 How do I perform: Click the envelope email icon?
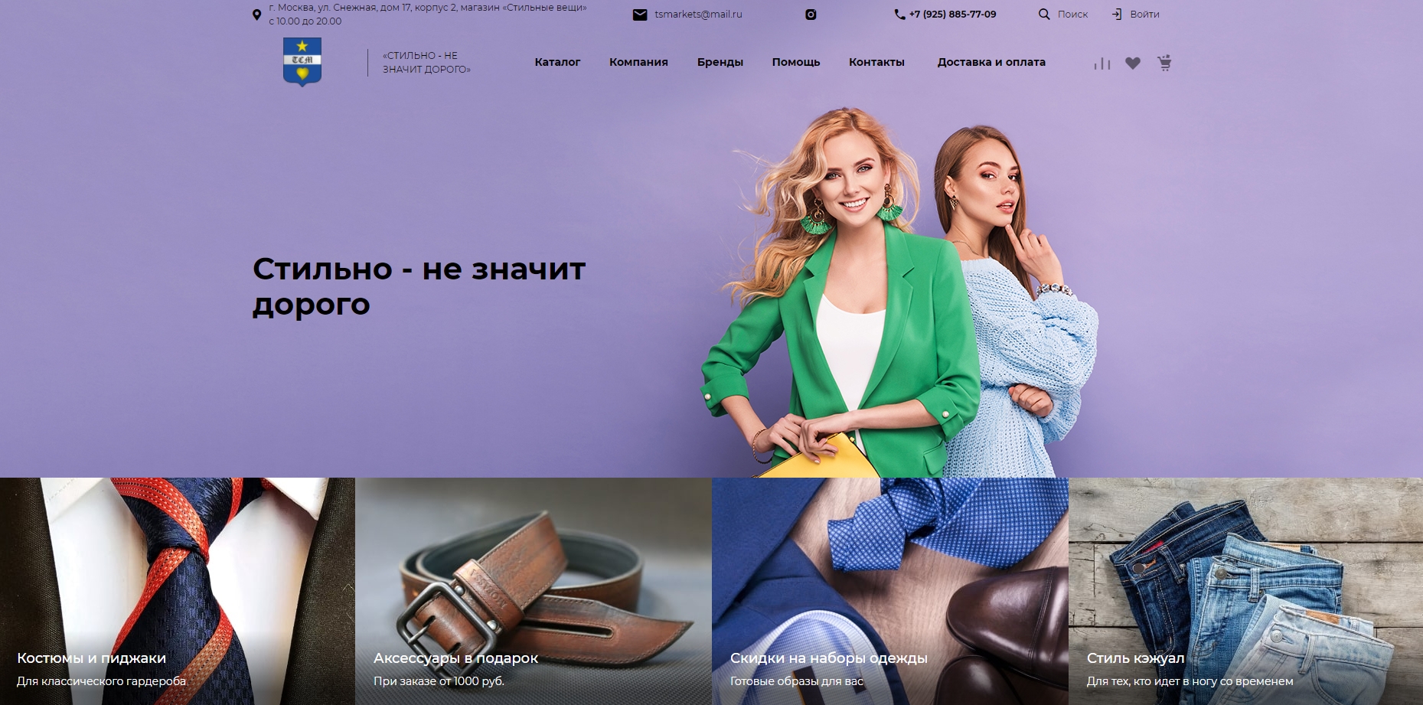tap(640, 15)
